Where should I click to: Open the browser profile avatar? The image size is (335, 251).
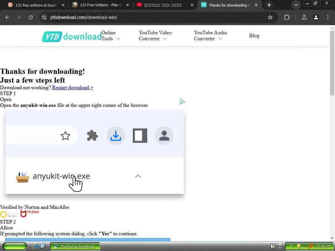316,17
